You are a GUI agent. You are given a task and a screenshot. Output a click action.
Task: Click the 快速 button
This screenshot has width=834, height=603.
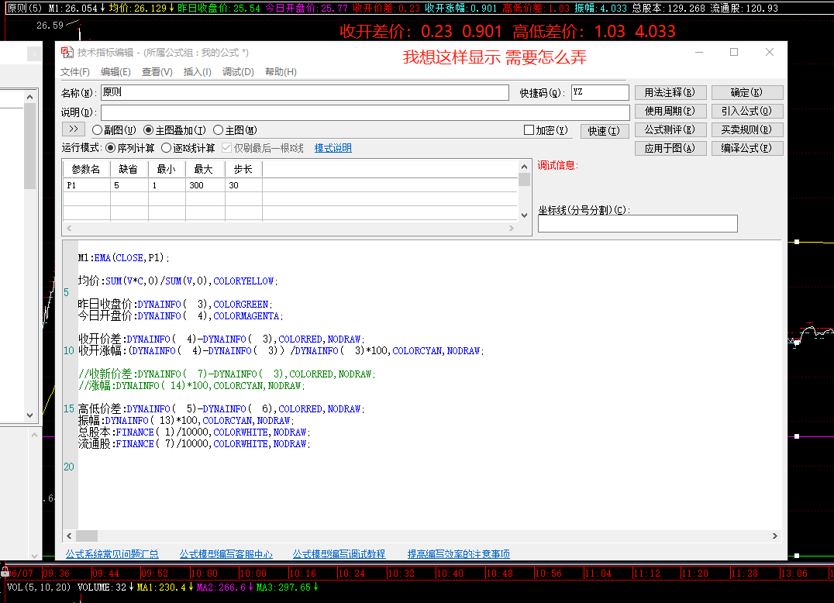pos(605,131)
